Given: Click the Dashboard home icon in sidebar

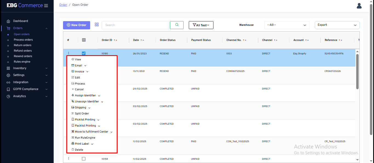Looking at the screenshot, I should [x=8, y=21].
